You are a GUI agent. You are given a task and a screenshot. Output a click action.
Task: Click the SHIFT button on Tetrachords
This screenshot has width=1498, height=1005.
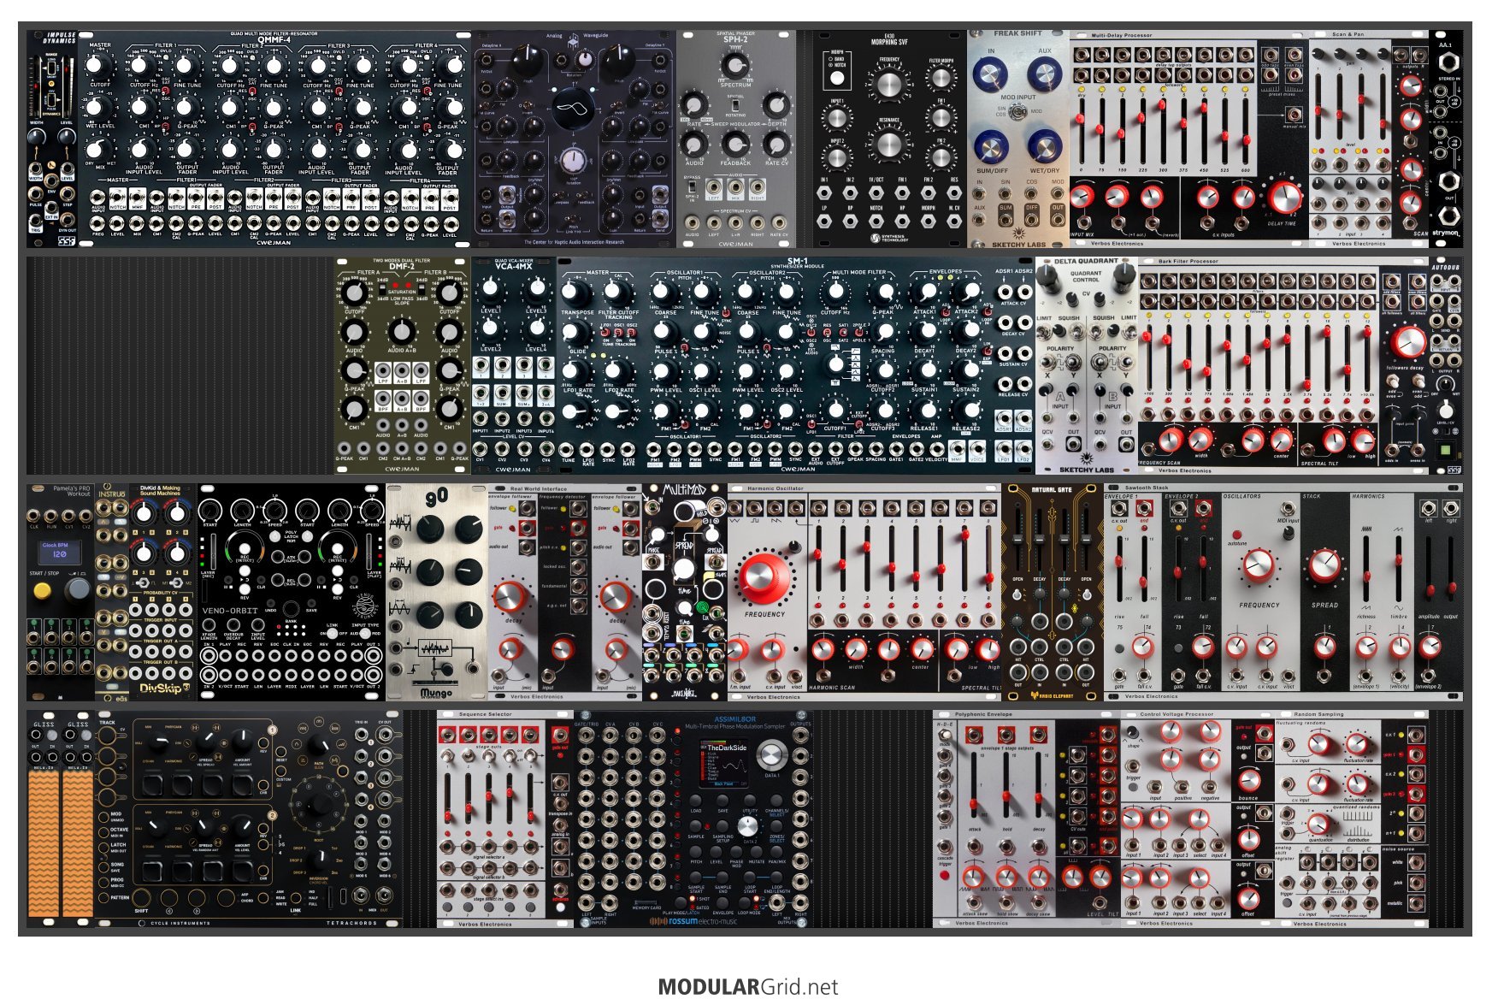tap(141, 899)
